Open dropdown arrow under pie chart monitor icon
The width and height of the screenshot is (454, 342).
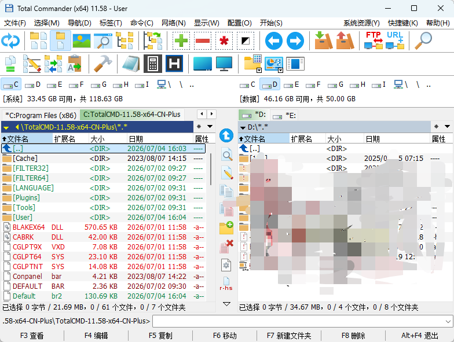click(280, 71)
